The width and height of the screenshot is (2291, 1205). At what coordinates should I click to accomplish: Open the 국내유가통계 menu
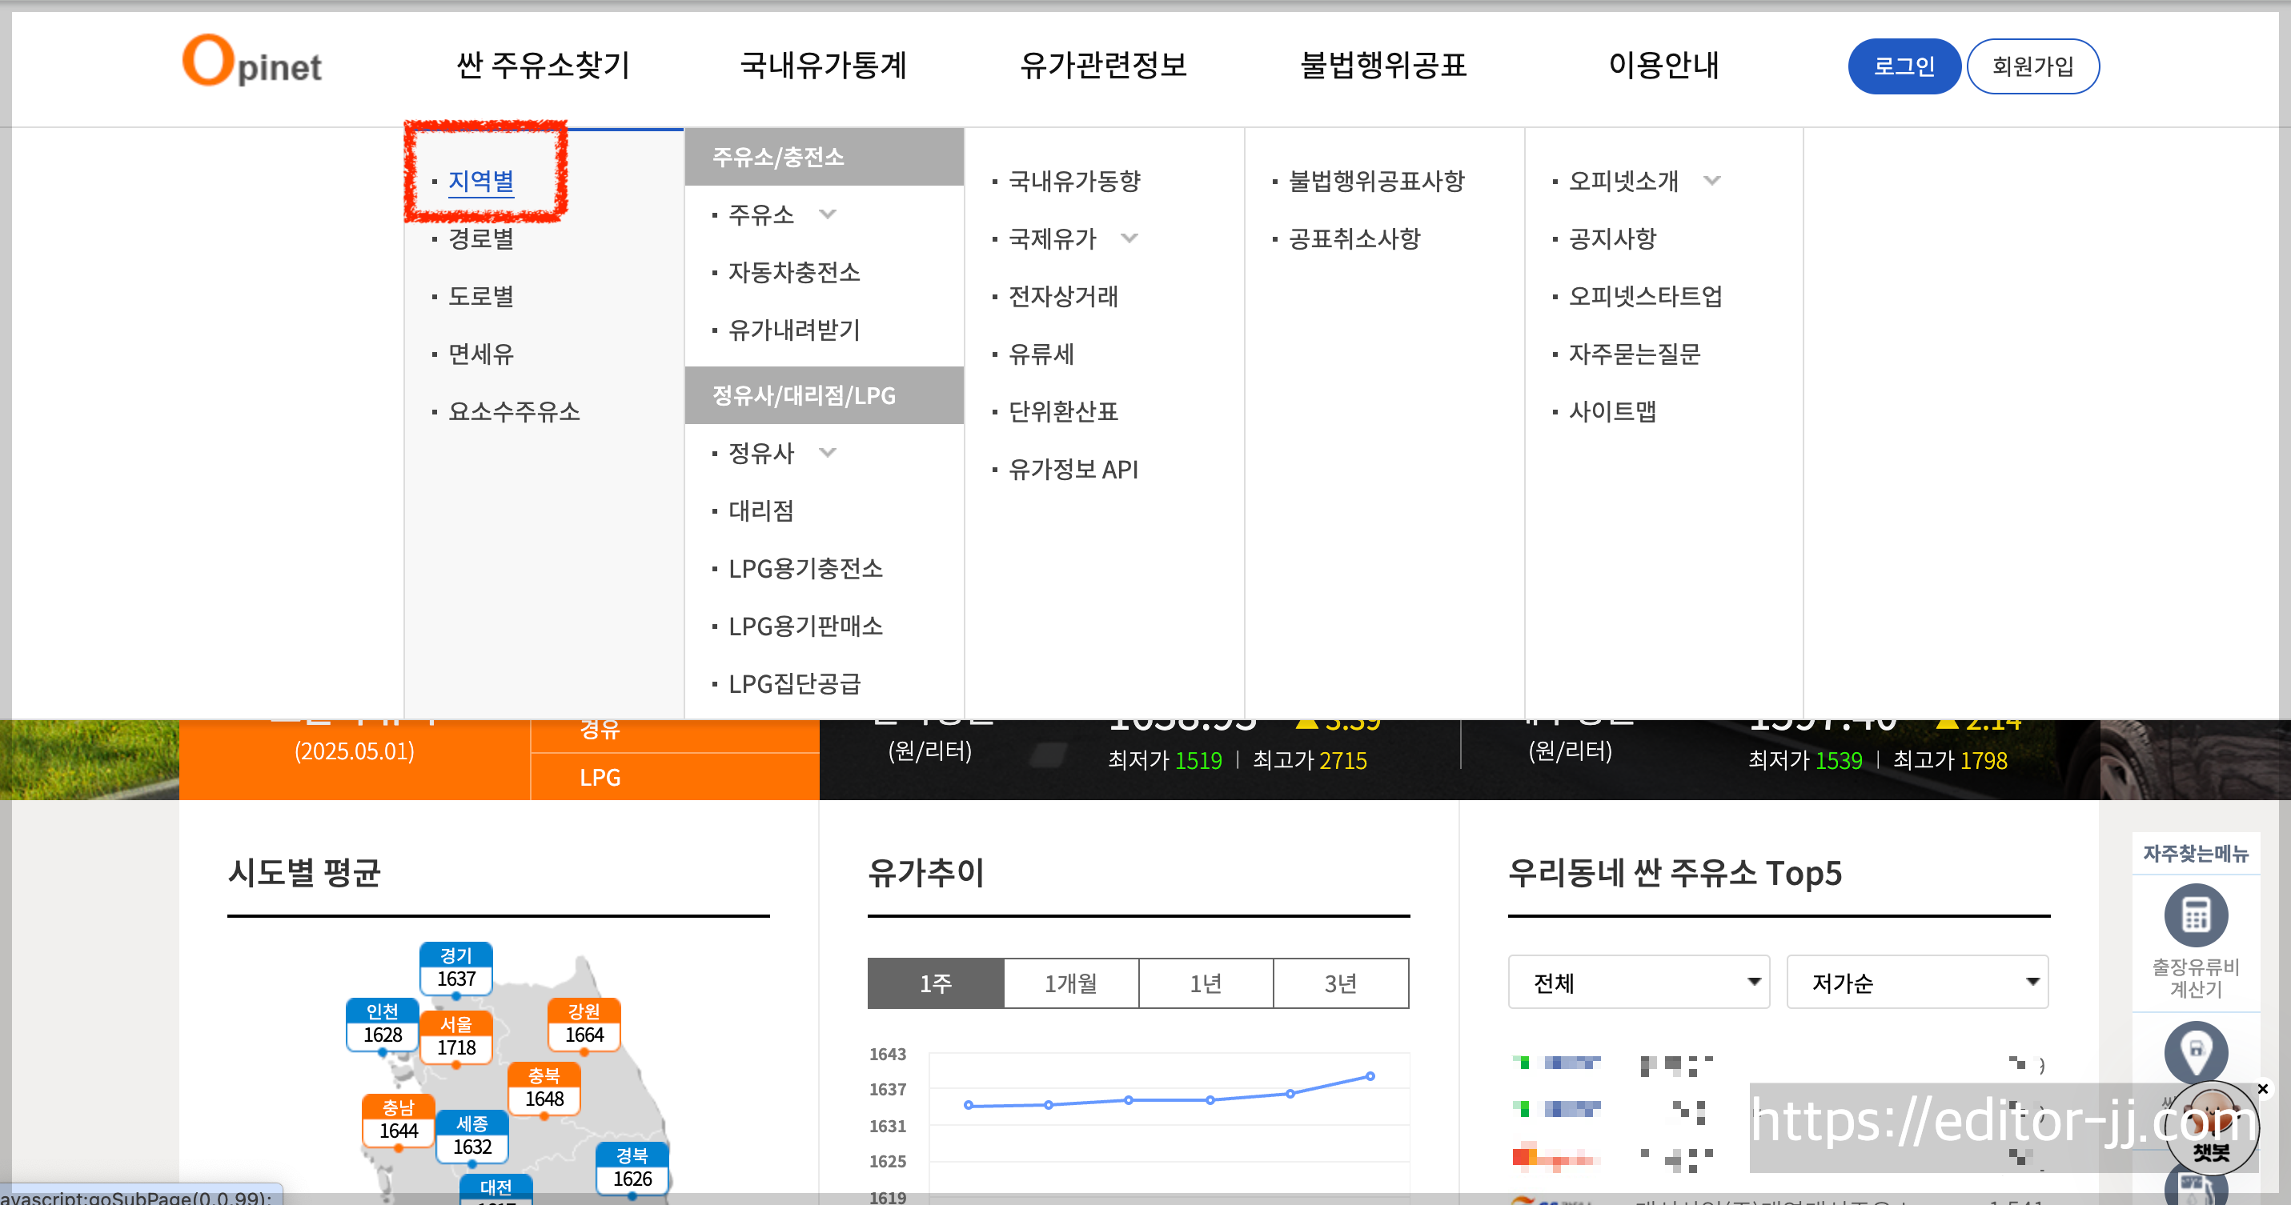823,65
